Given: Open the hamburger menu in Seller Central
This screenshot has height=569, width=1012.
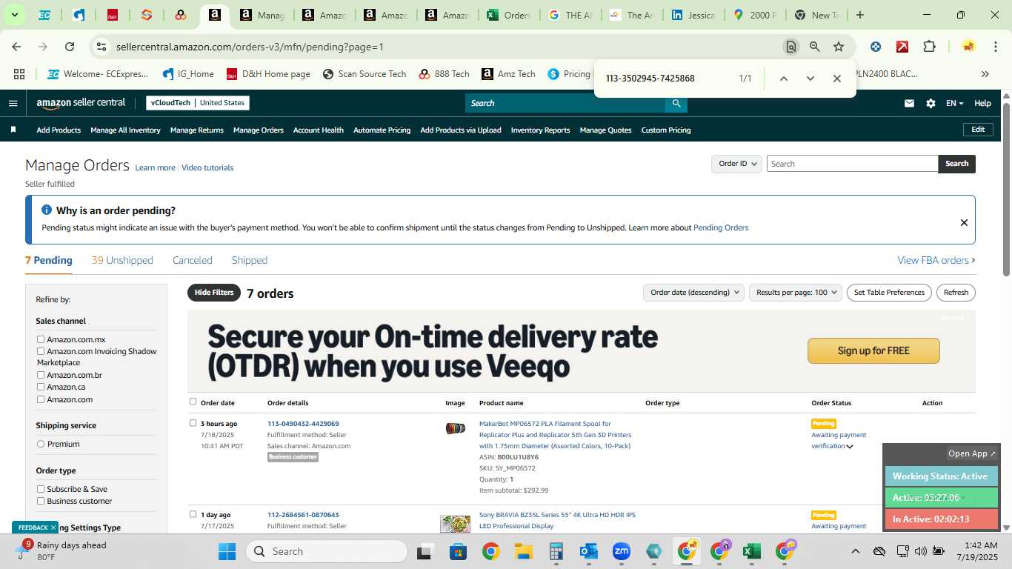Looking at the screenshot, I should [13, 103].
